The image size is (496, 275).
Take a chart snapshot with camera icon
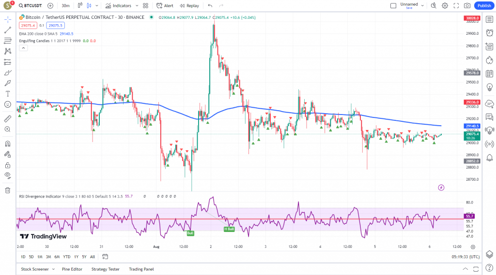(467, 6)
